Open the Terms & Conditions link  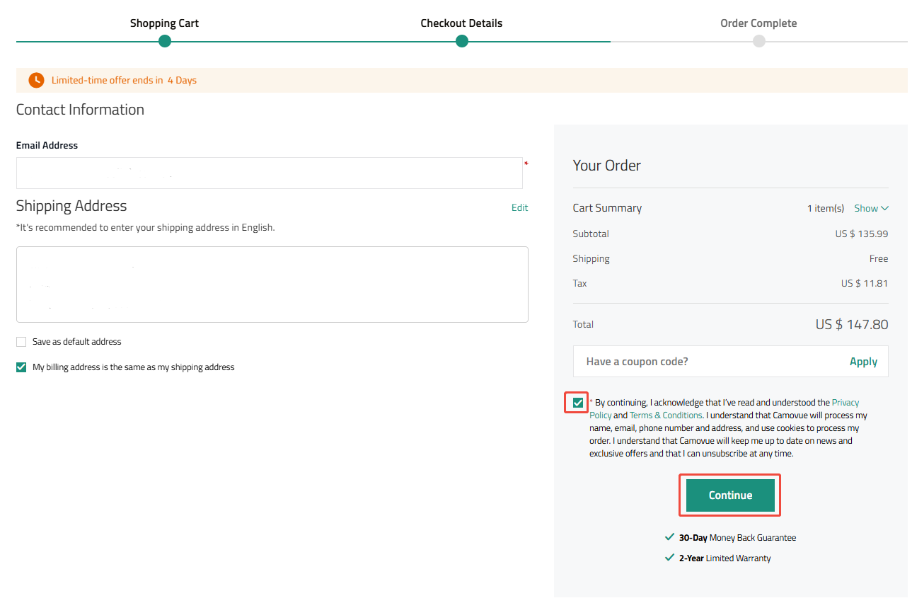coord(666,415)
